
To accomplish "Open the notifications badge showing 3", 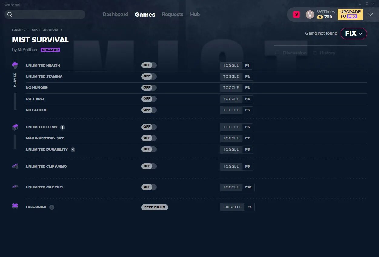I will coord(296,14).
